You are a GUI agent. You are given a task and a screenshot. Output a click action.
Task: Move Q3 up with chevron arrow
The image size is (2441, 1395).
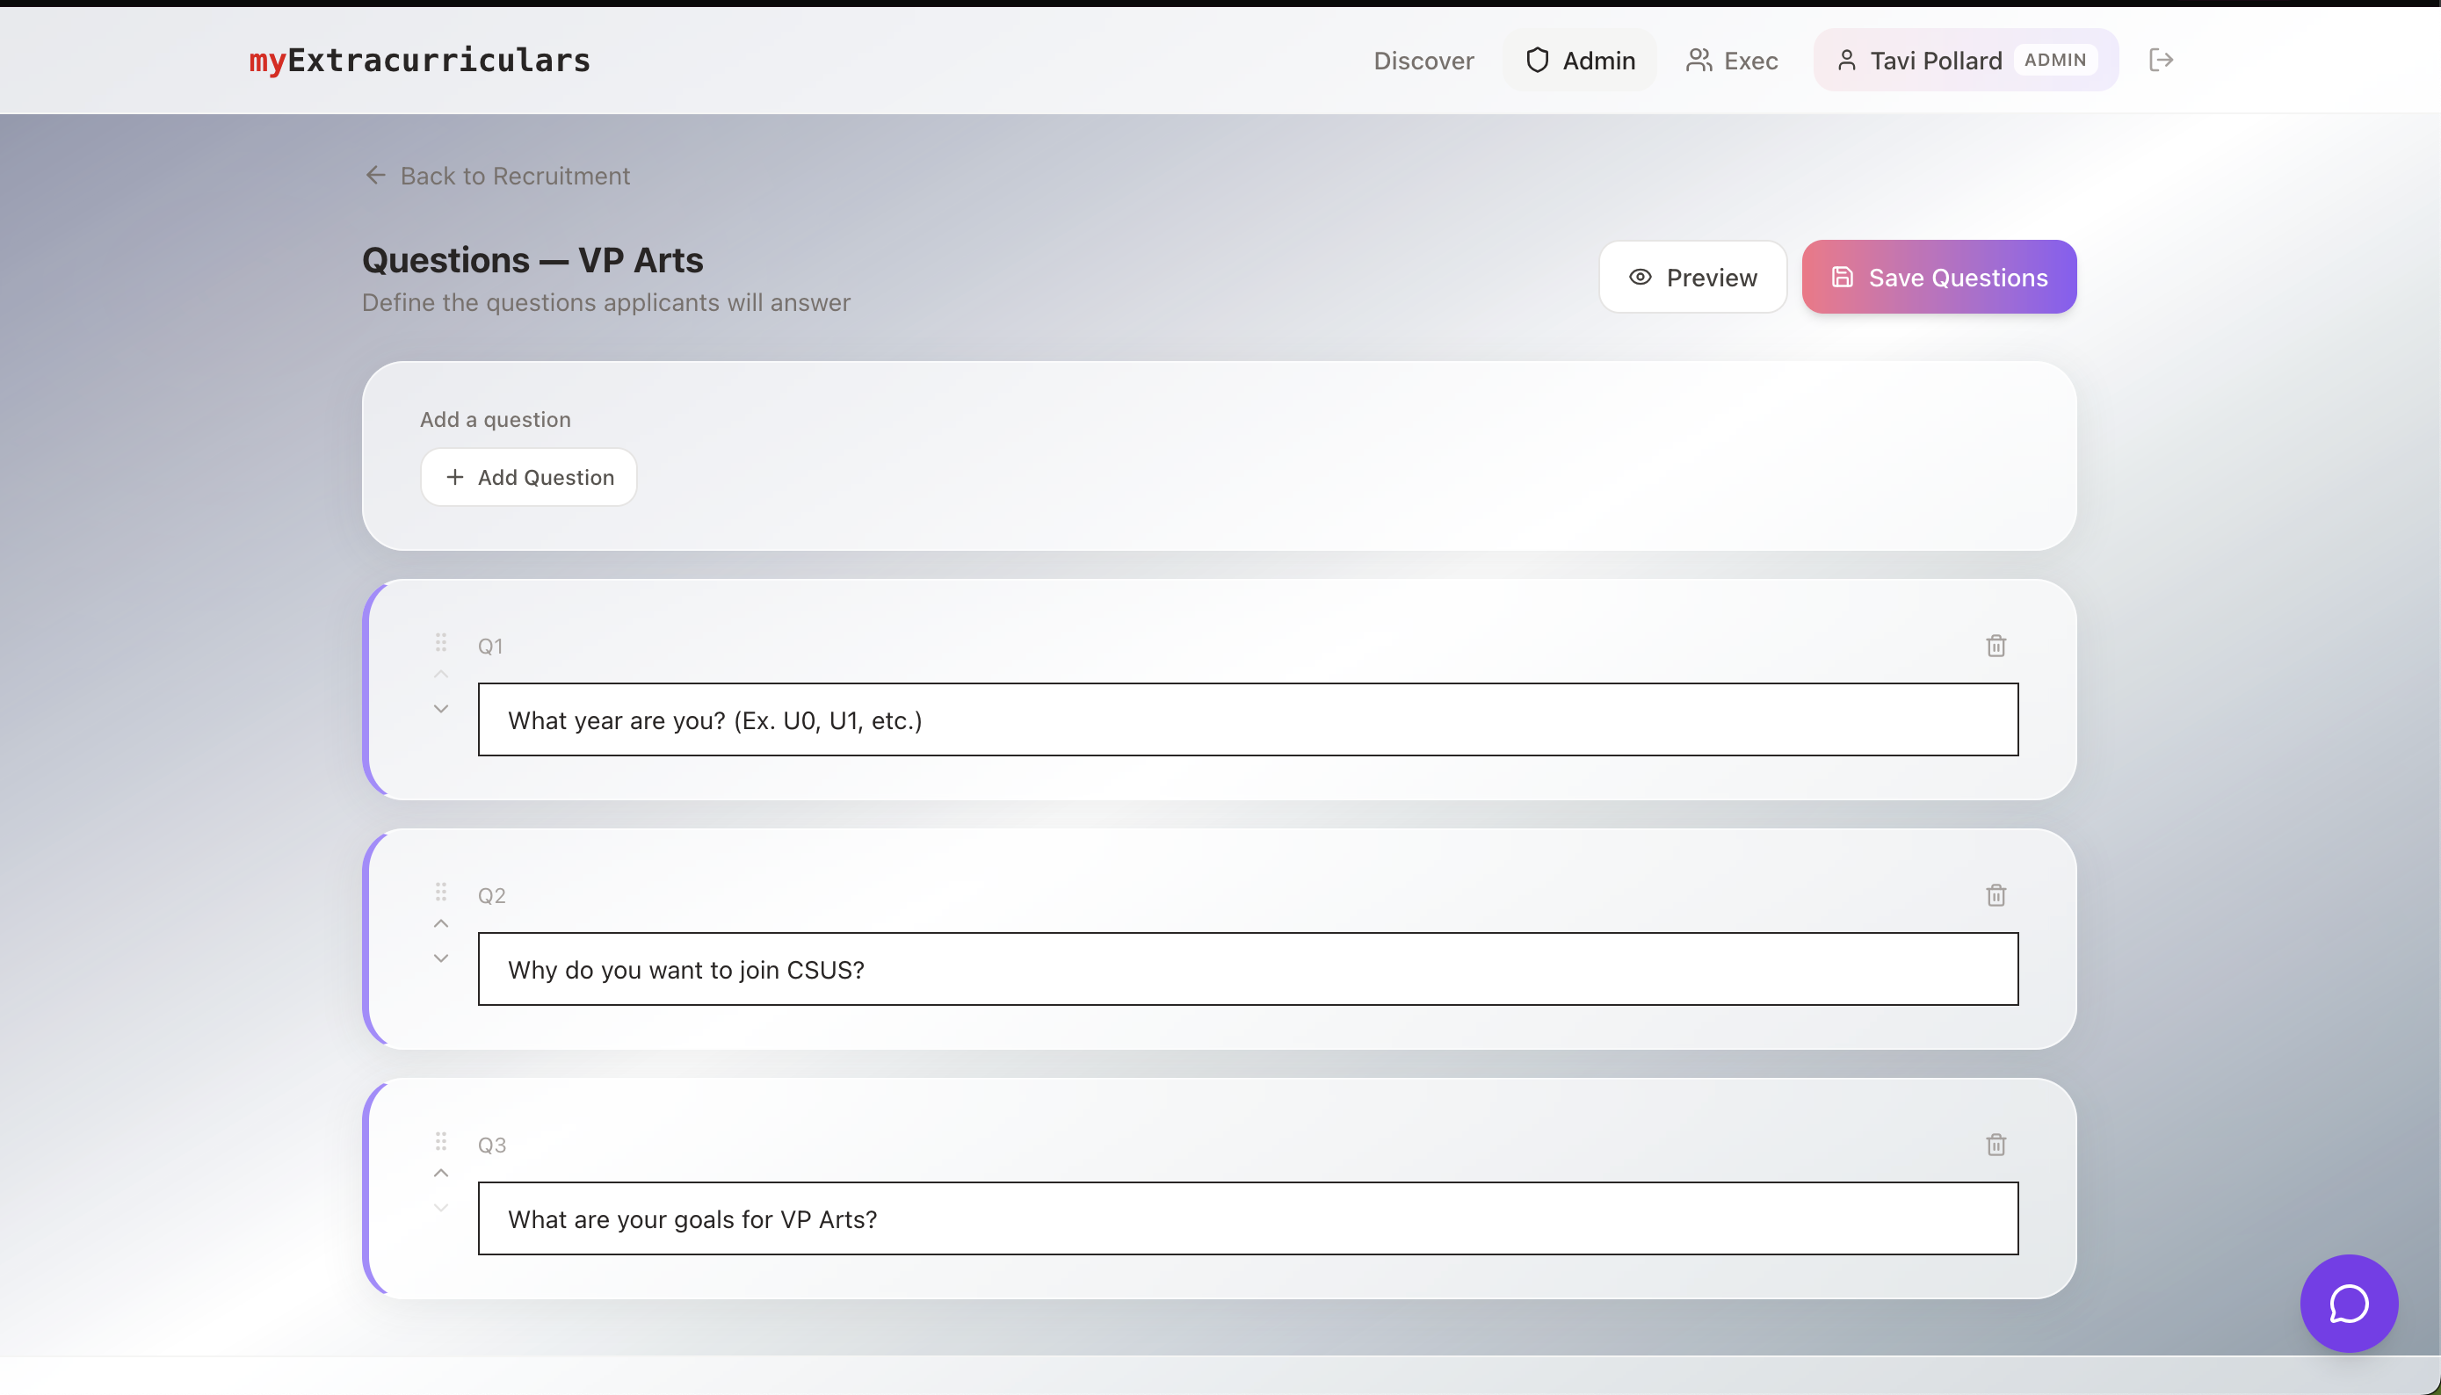(x=441, y=1173)
